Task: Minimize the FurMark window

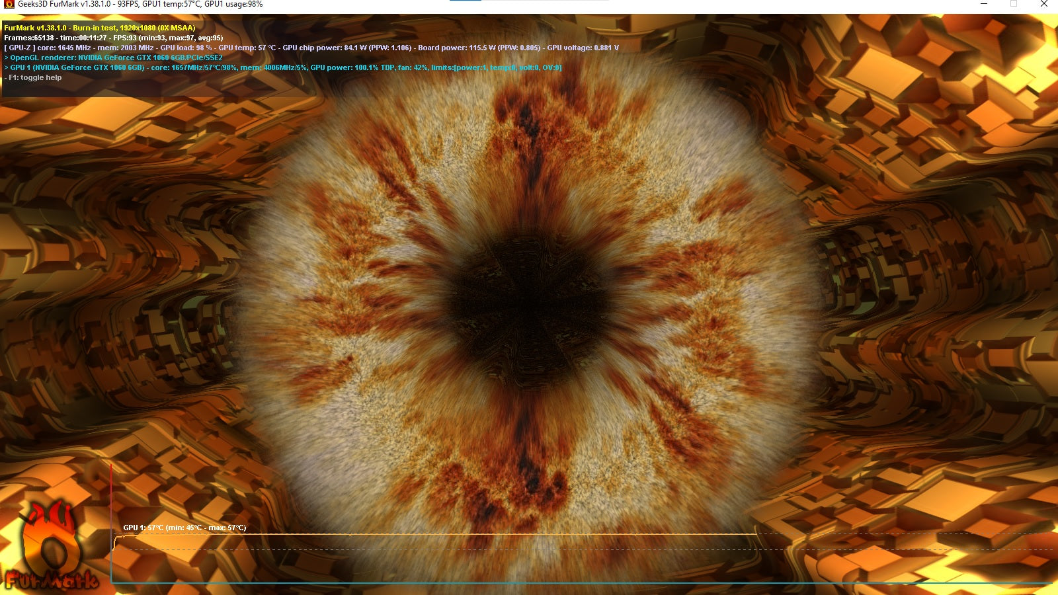Action: point(984,4)
